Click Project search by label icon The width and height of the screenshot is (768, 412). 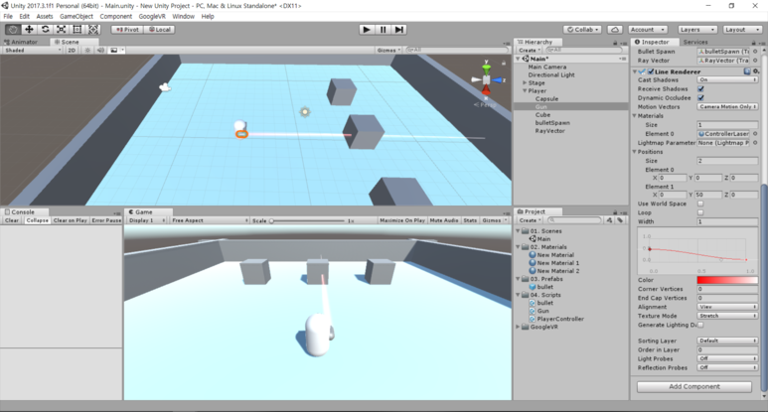pyautogui.click(x=620, y=220)
